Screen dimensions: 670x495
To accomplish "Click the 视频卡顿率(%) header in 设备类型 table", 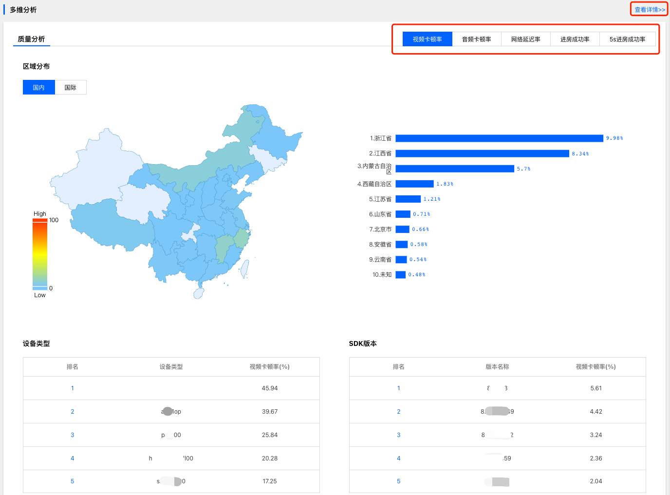I will 269,367.
